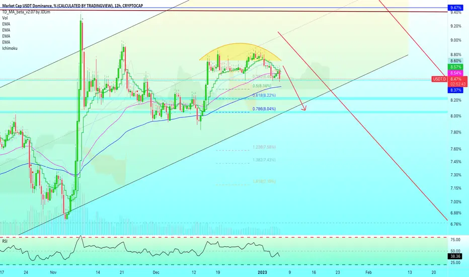Image resolution: width=469 pixels, height=277 pixels.
Task: Click the 7.30% price axis tick
Action: click(x=455, y=175)
